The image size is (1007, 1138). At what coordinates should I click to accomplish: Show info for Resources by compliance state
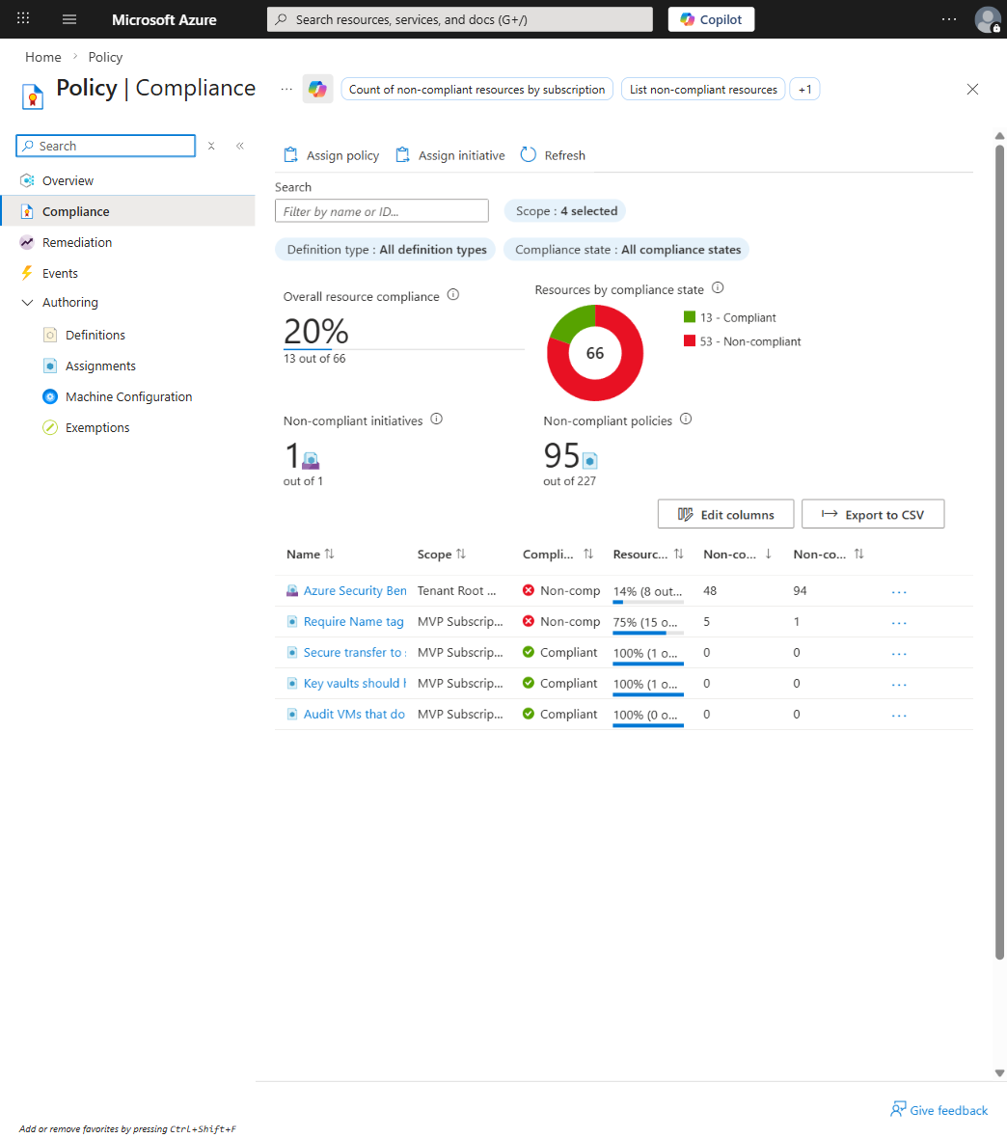pyautogui.click(x=718, y=287)
